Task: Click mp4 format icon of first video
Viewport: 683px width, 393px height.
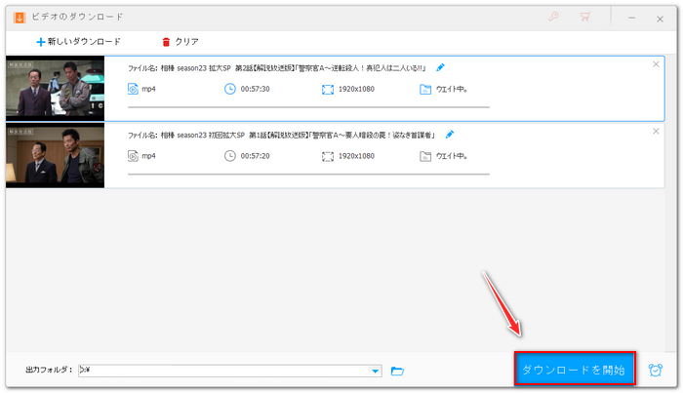Action: (134, 89)
